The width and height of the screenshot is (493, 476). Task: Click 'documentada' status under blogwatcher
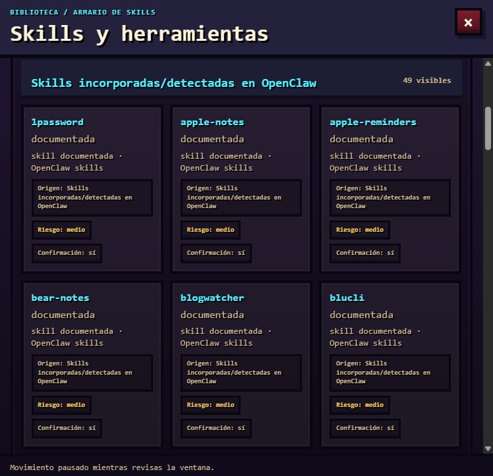pyautogui.click(x=212, y=315)
